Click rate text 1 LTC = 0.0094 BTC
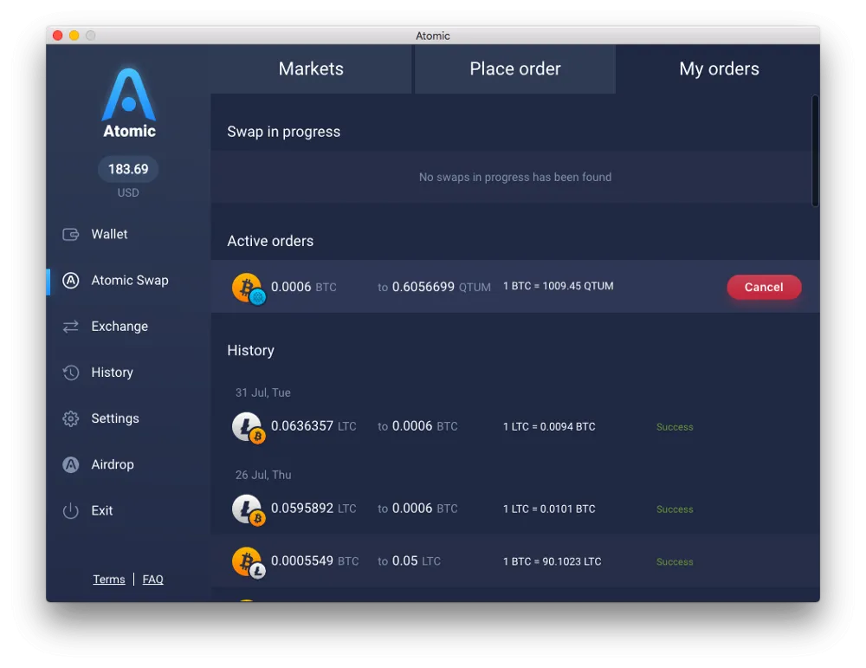The image size is (866, 668). pos(549,426)
